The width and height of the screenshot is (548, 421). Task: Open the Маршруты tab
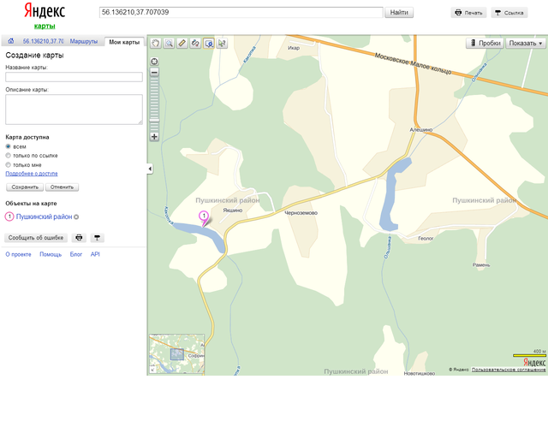tap(84, 41)
